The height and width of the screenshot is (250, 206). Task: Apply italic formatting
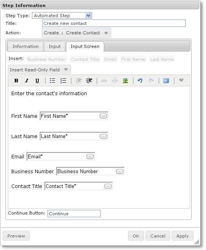[27, 81]
